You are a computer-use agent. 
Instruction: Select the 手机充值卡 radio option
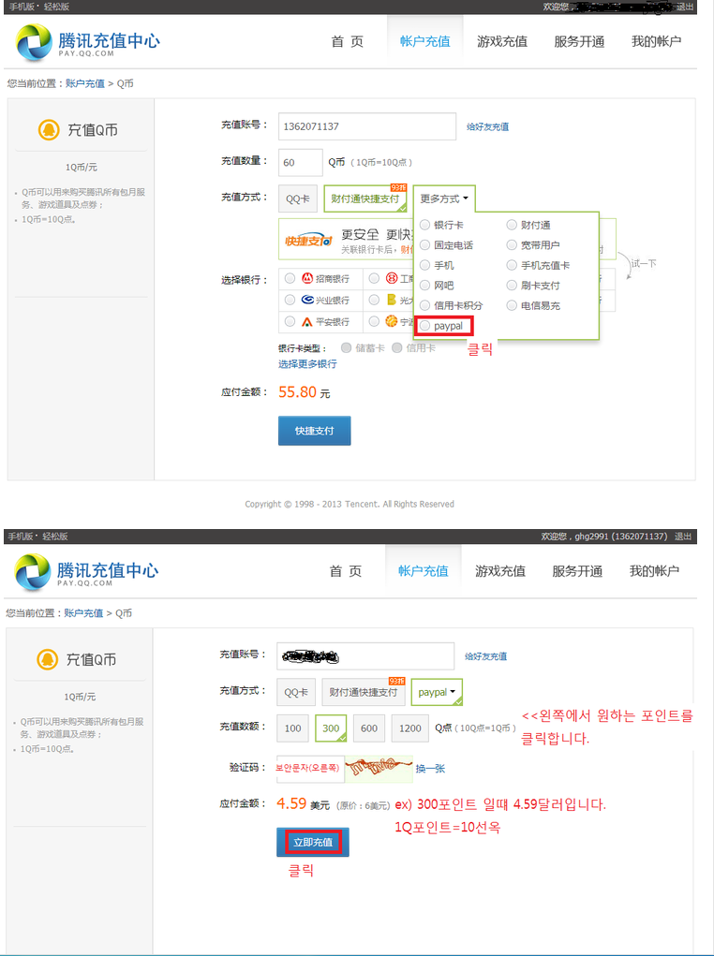pos(512,265)
